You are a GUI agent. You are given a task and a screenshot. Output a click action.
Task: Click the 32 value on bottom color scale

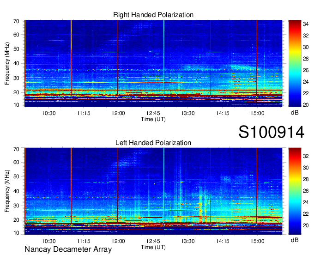pos(306,156)
